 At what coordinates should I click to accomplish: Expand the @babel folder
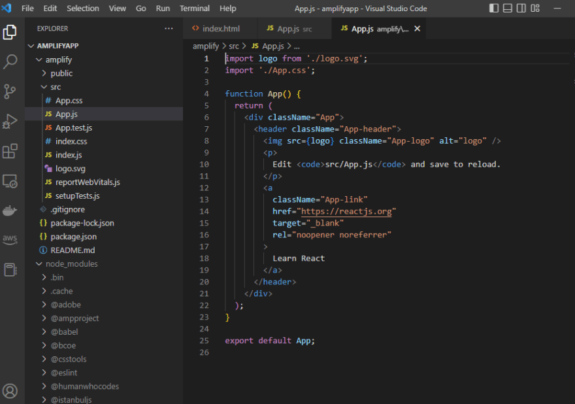tap(104, 331)
